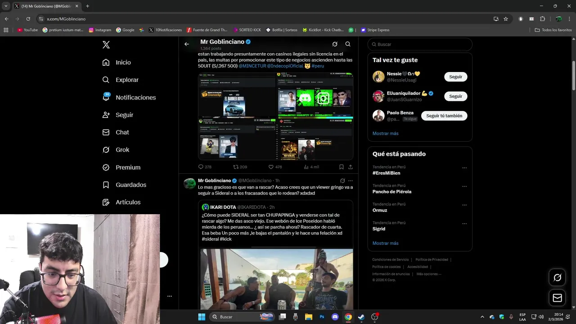The height and width of the screenshot is (324, 576).
Task: Click @IndecopiOficial mention link
Action: point(285,66)
